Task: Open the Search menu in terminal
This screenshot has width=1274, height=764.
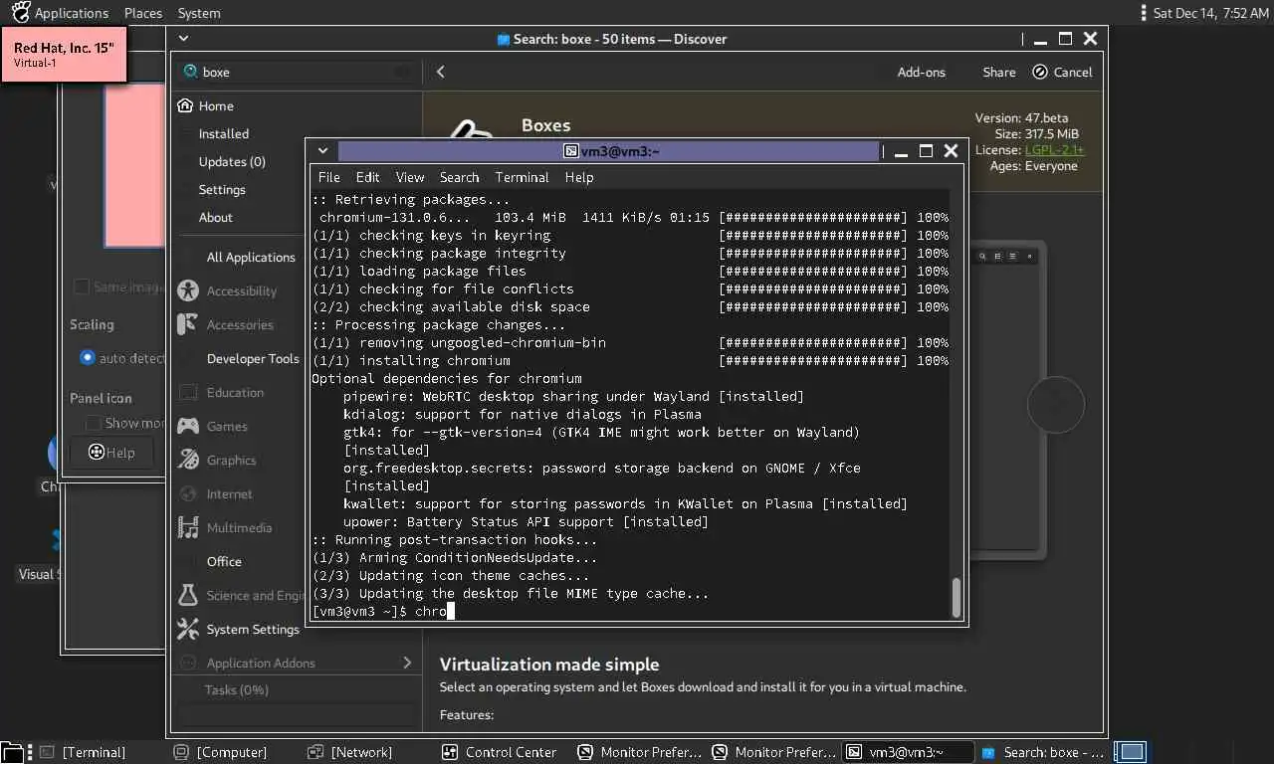Action: (x=459, y=177)
